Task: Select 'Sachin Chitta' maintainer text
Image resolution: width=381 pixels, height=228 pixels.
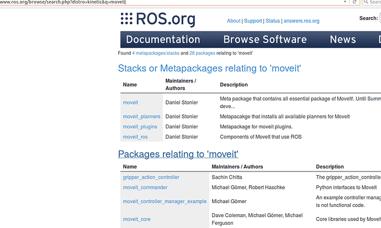Action: coord(227,177)
